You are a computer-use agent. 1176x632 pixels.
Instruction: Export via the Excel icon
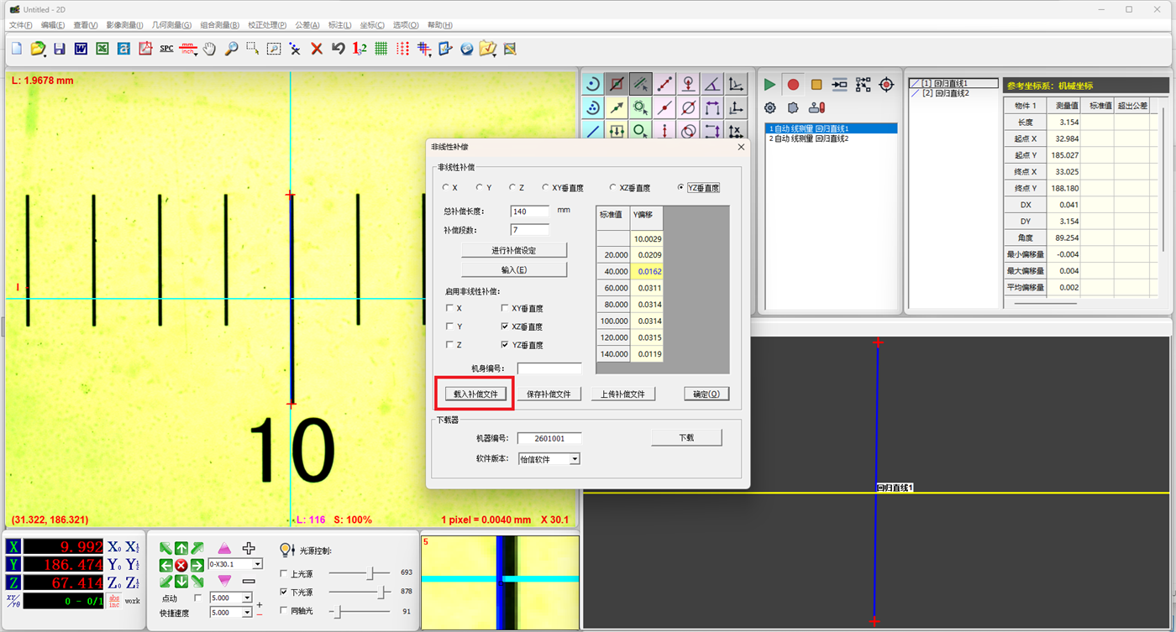click(102, 49)
